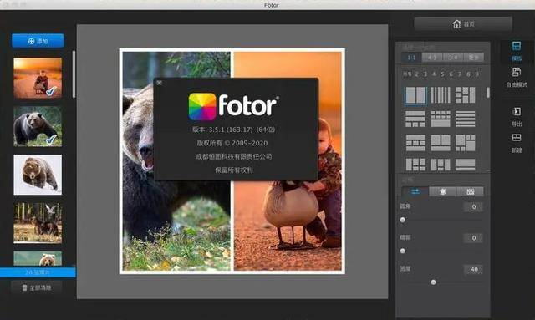The width and height of the screenshot is (535, 320).
Task: Click the 添加 add photos button
Action: click(38, 41)
